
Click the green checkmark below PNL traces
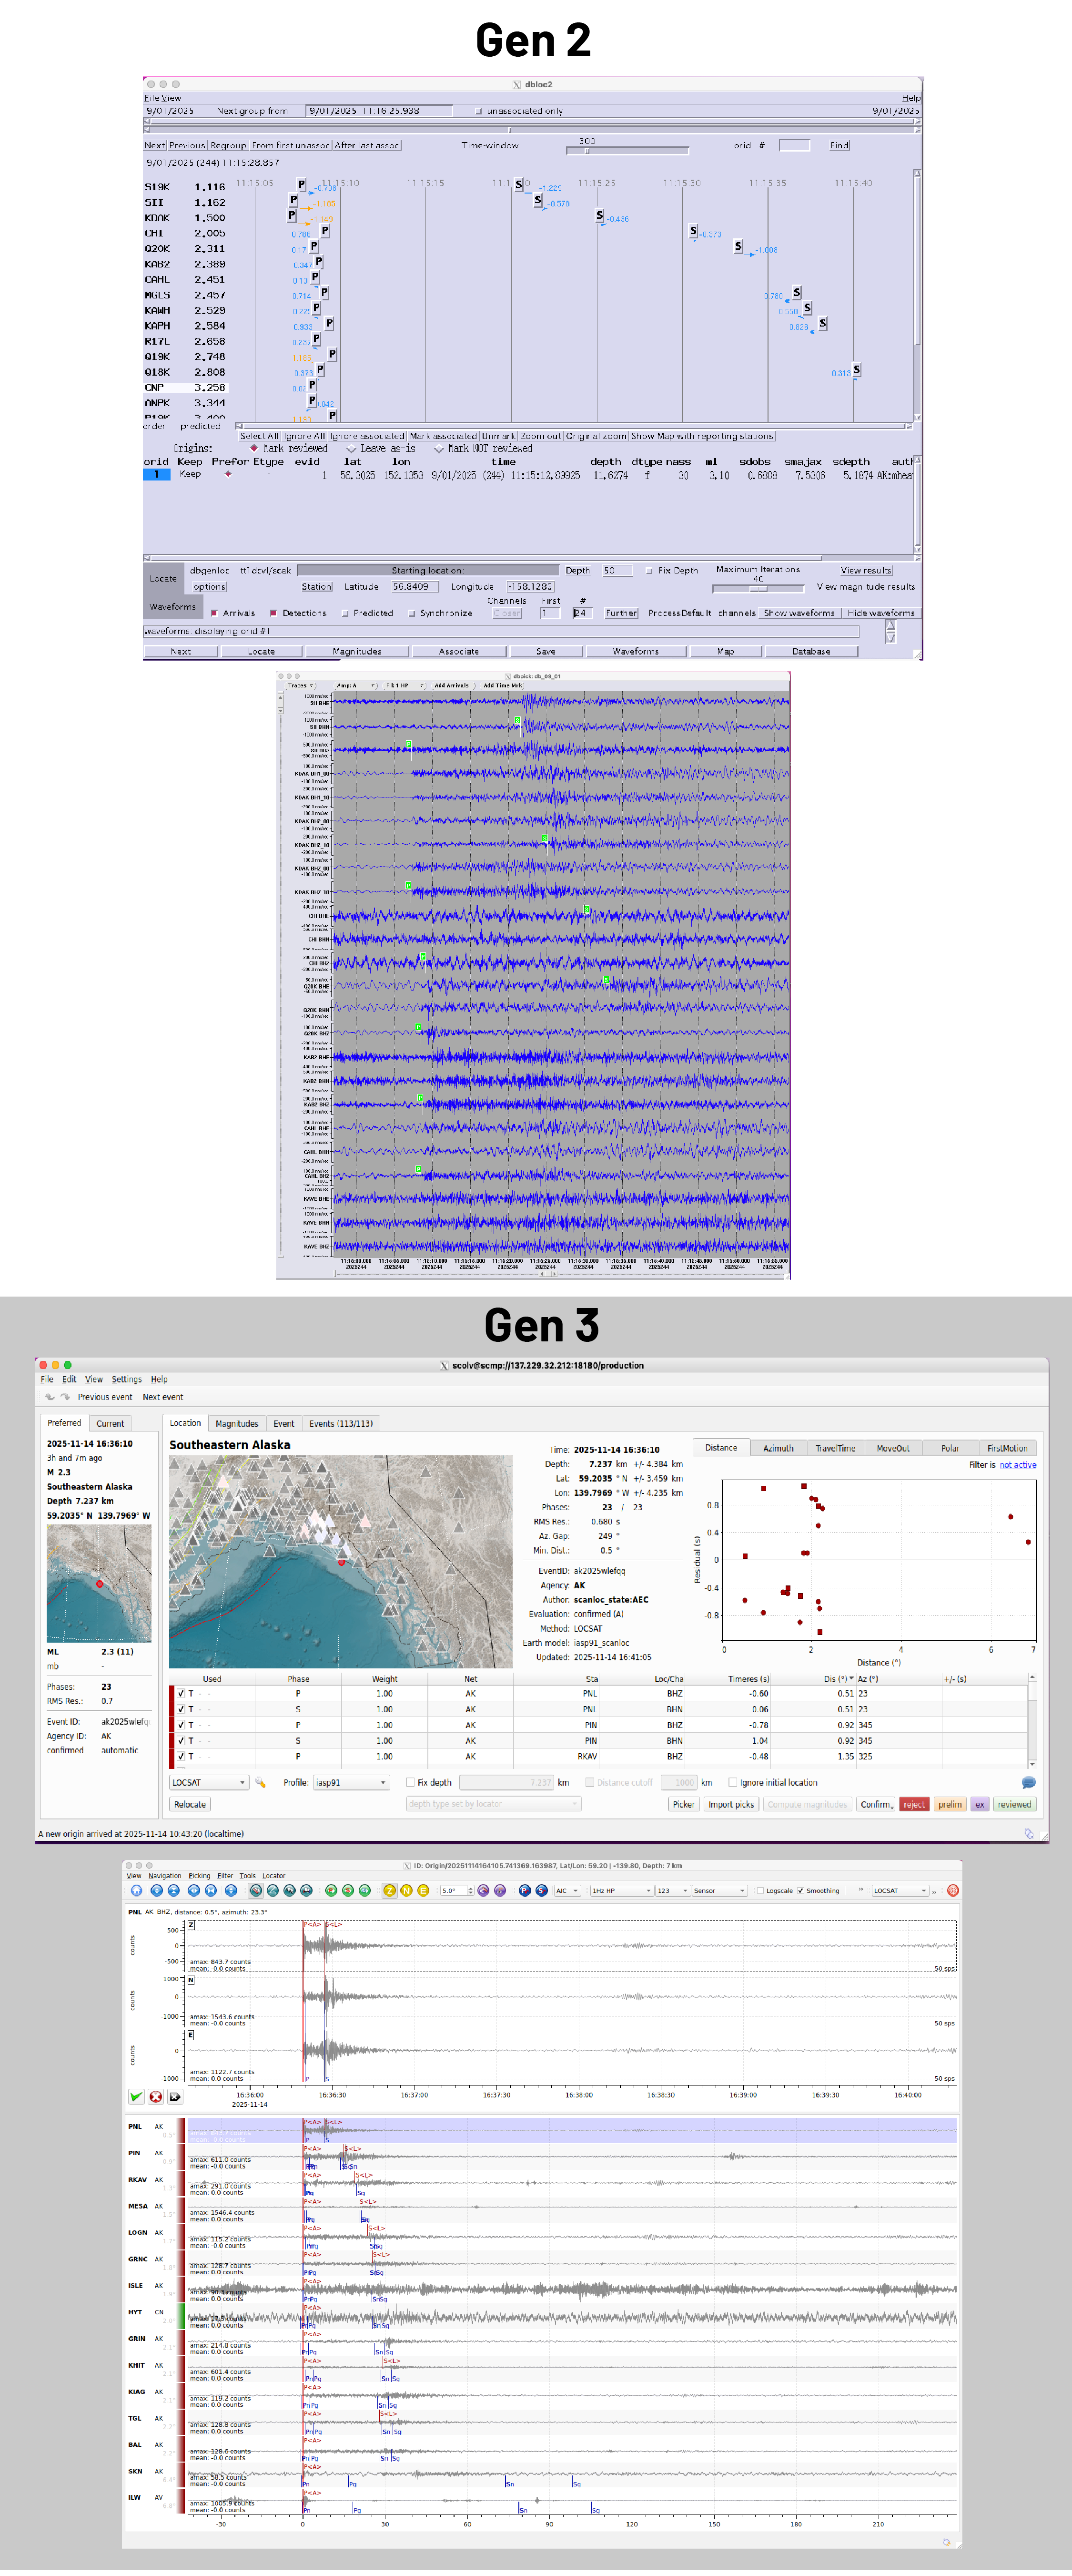coord(136,2097)
